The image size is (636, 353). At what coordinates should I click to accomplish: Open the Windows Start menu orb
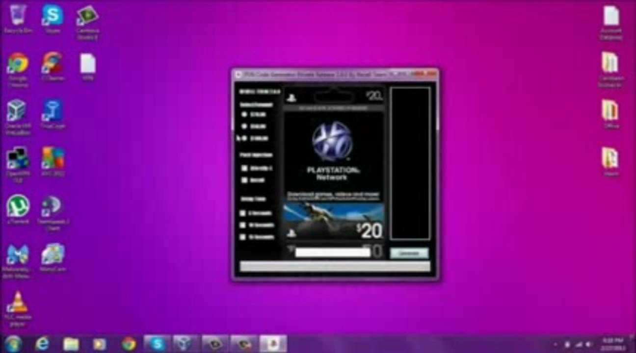coord(13,343)
